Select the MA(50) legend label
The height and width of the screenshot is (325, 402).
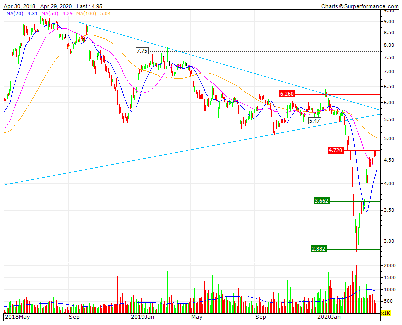(x=50, y=14)
